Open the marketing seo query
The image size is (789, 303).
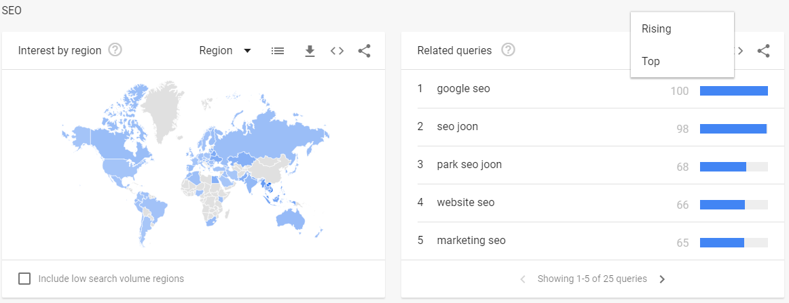471,241
